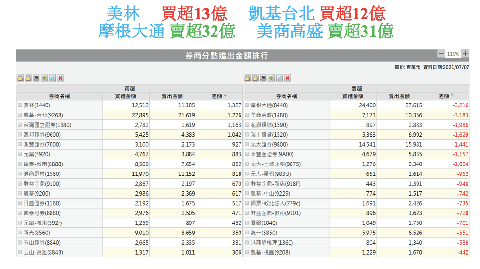Click the print icon in left toolbar

(x=36, y=78)
